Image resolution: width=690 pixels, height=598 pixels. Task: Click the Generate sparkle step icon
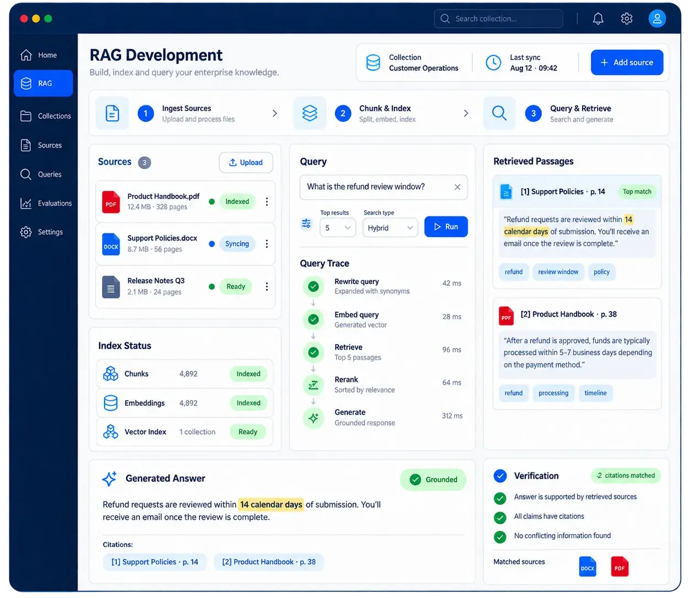(313, 418)
